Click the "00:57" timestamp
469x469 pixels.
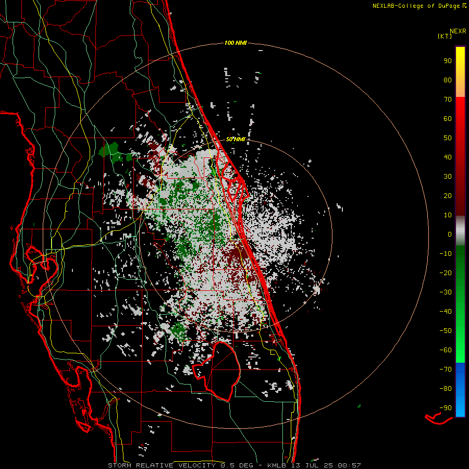click(349, 465)
